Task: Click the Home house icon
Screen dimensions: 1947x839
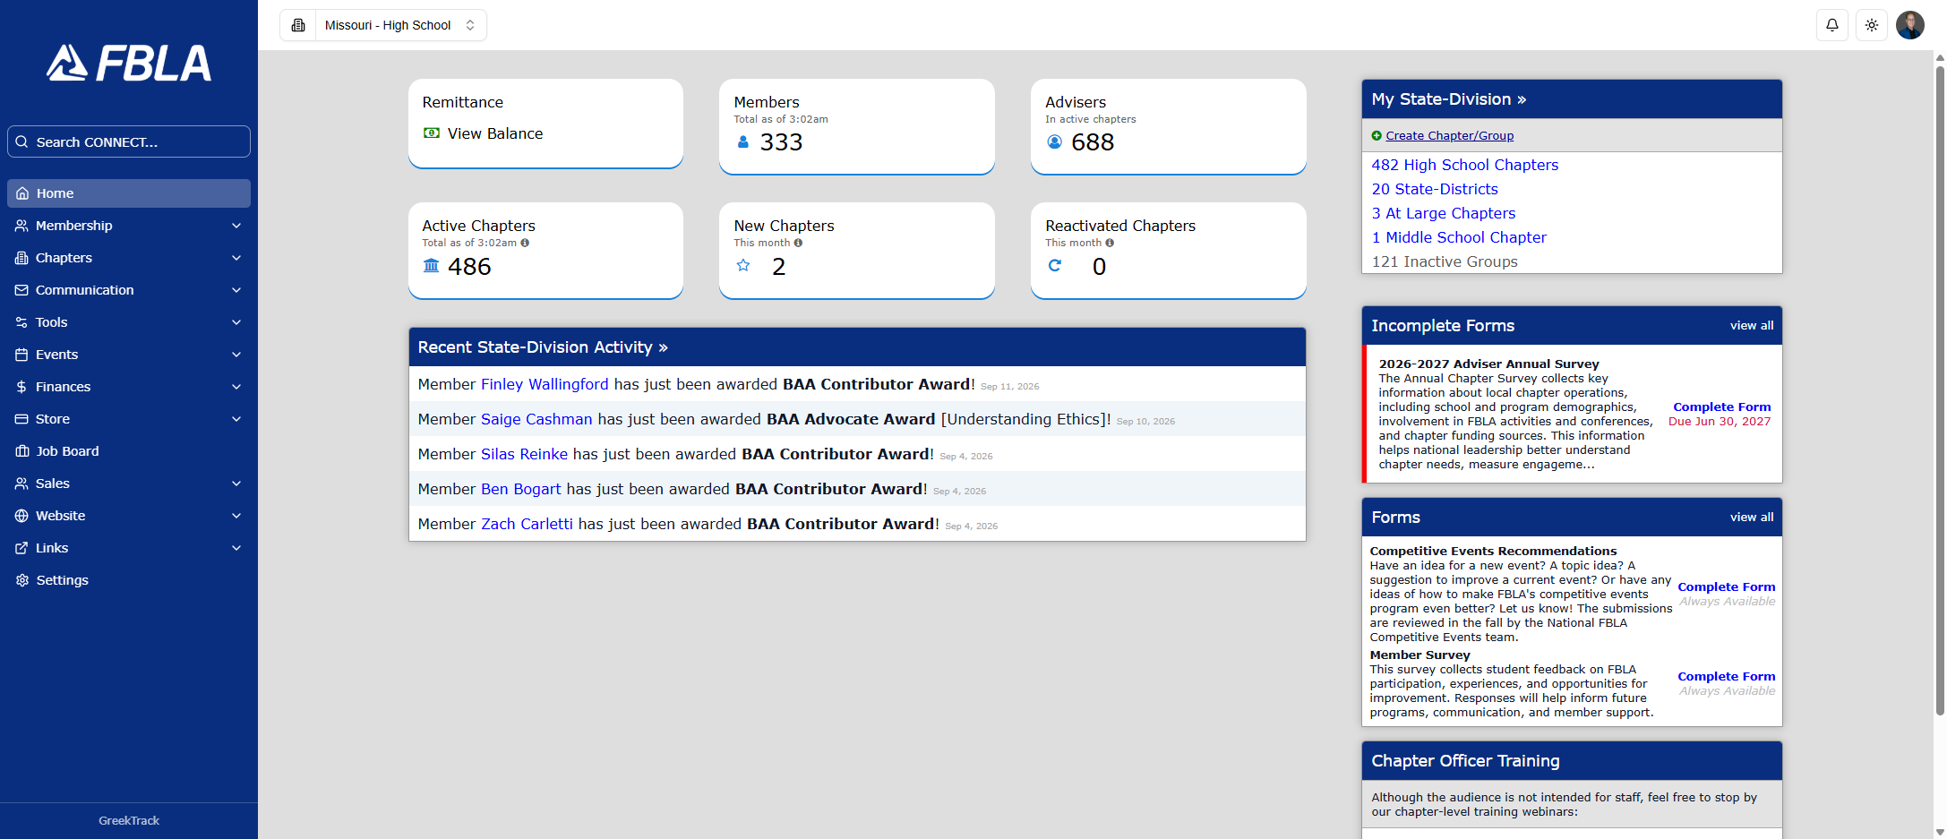Action: tap(22, 193)
